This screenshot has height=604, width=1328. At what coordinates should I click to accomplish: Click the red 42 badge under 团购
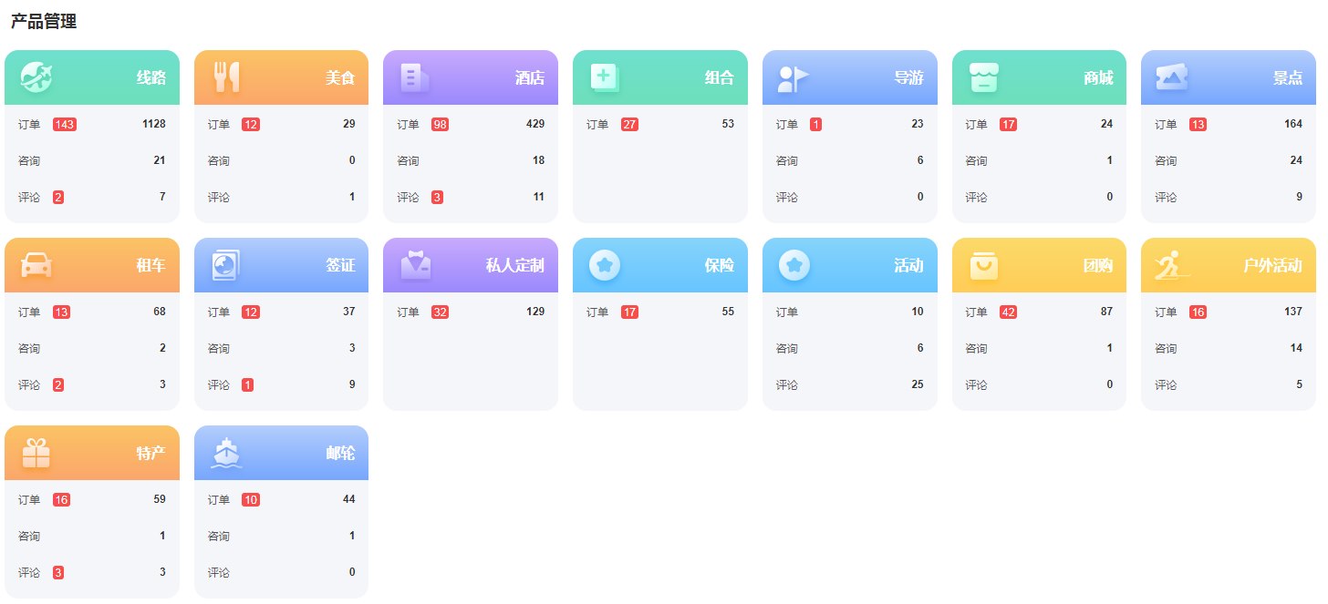pos(1008,312)
